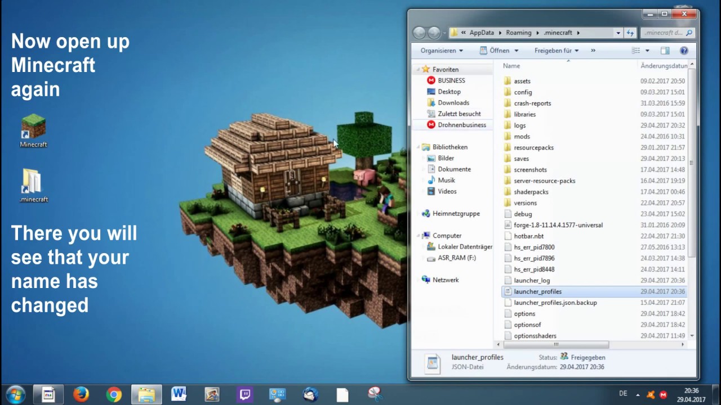Click the DE language indicator in tray
721x405 pixels.
pyautogui.click(x=623, y=394)
